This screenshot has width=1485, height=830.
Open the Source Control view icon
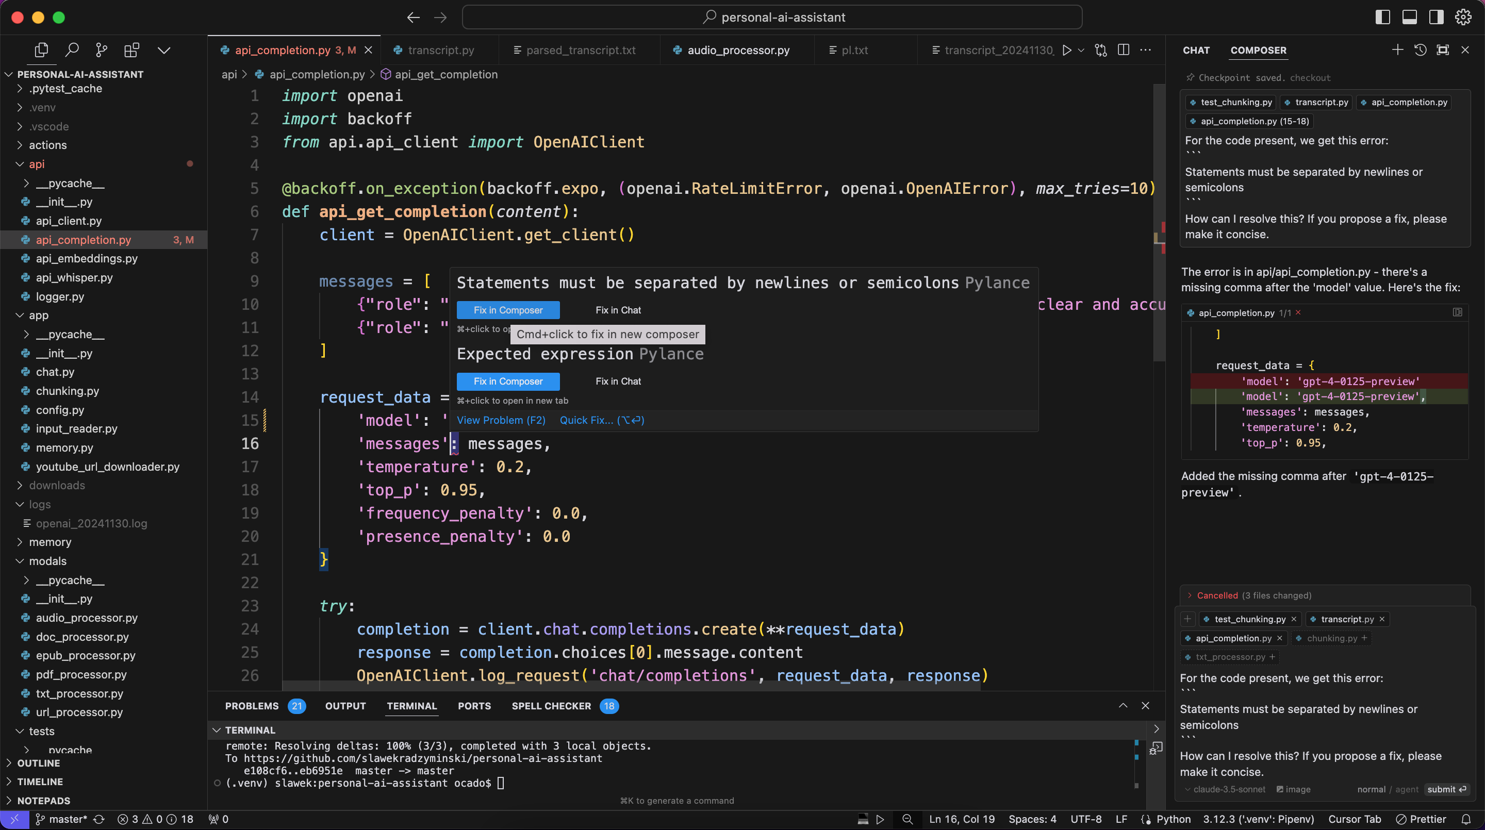pos(102,50)
